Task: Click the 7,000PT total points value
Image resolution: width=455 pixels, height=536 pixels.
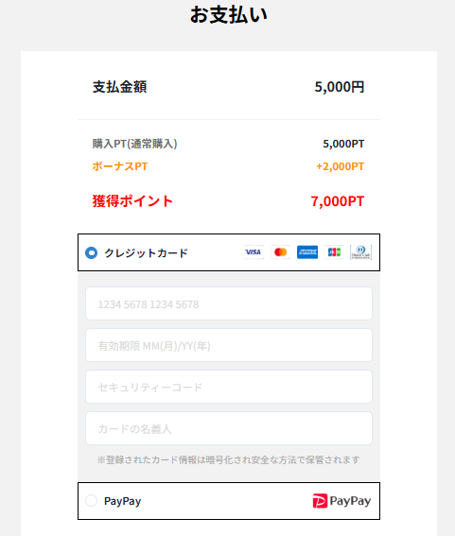Action: coord(338,201)
